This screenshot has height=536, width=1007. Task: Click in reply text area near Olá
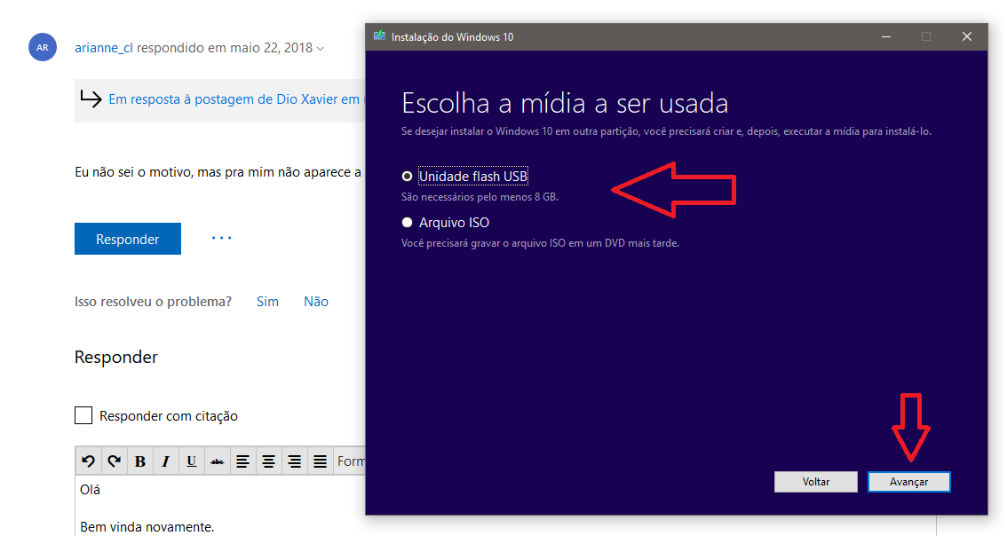point(90,490)
